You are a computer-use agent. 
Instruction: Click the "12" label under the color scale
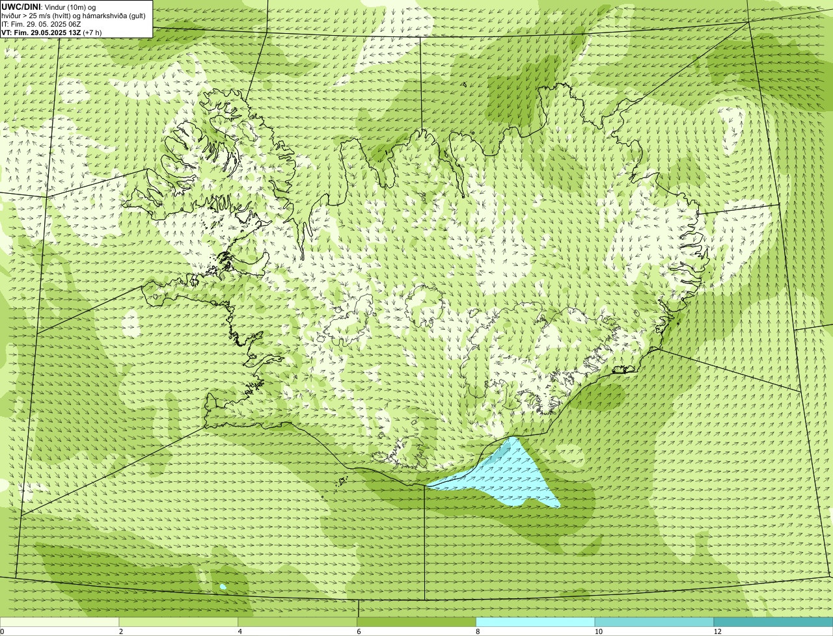pos(717,631)
